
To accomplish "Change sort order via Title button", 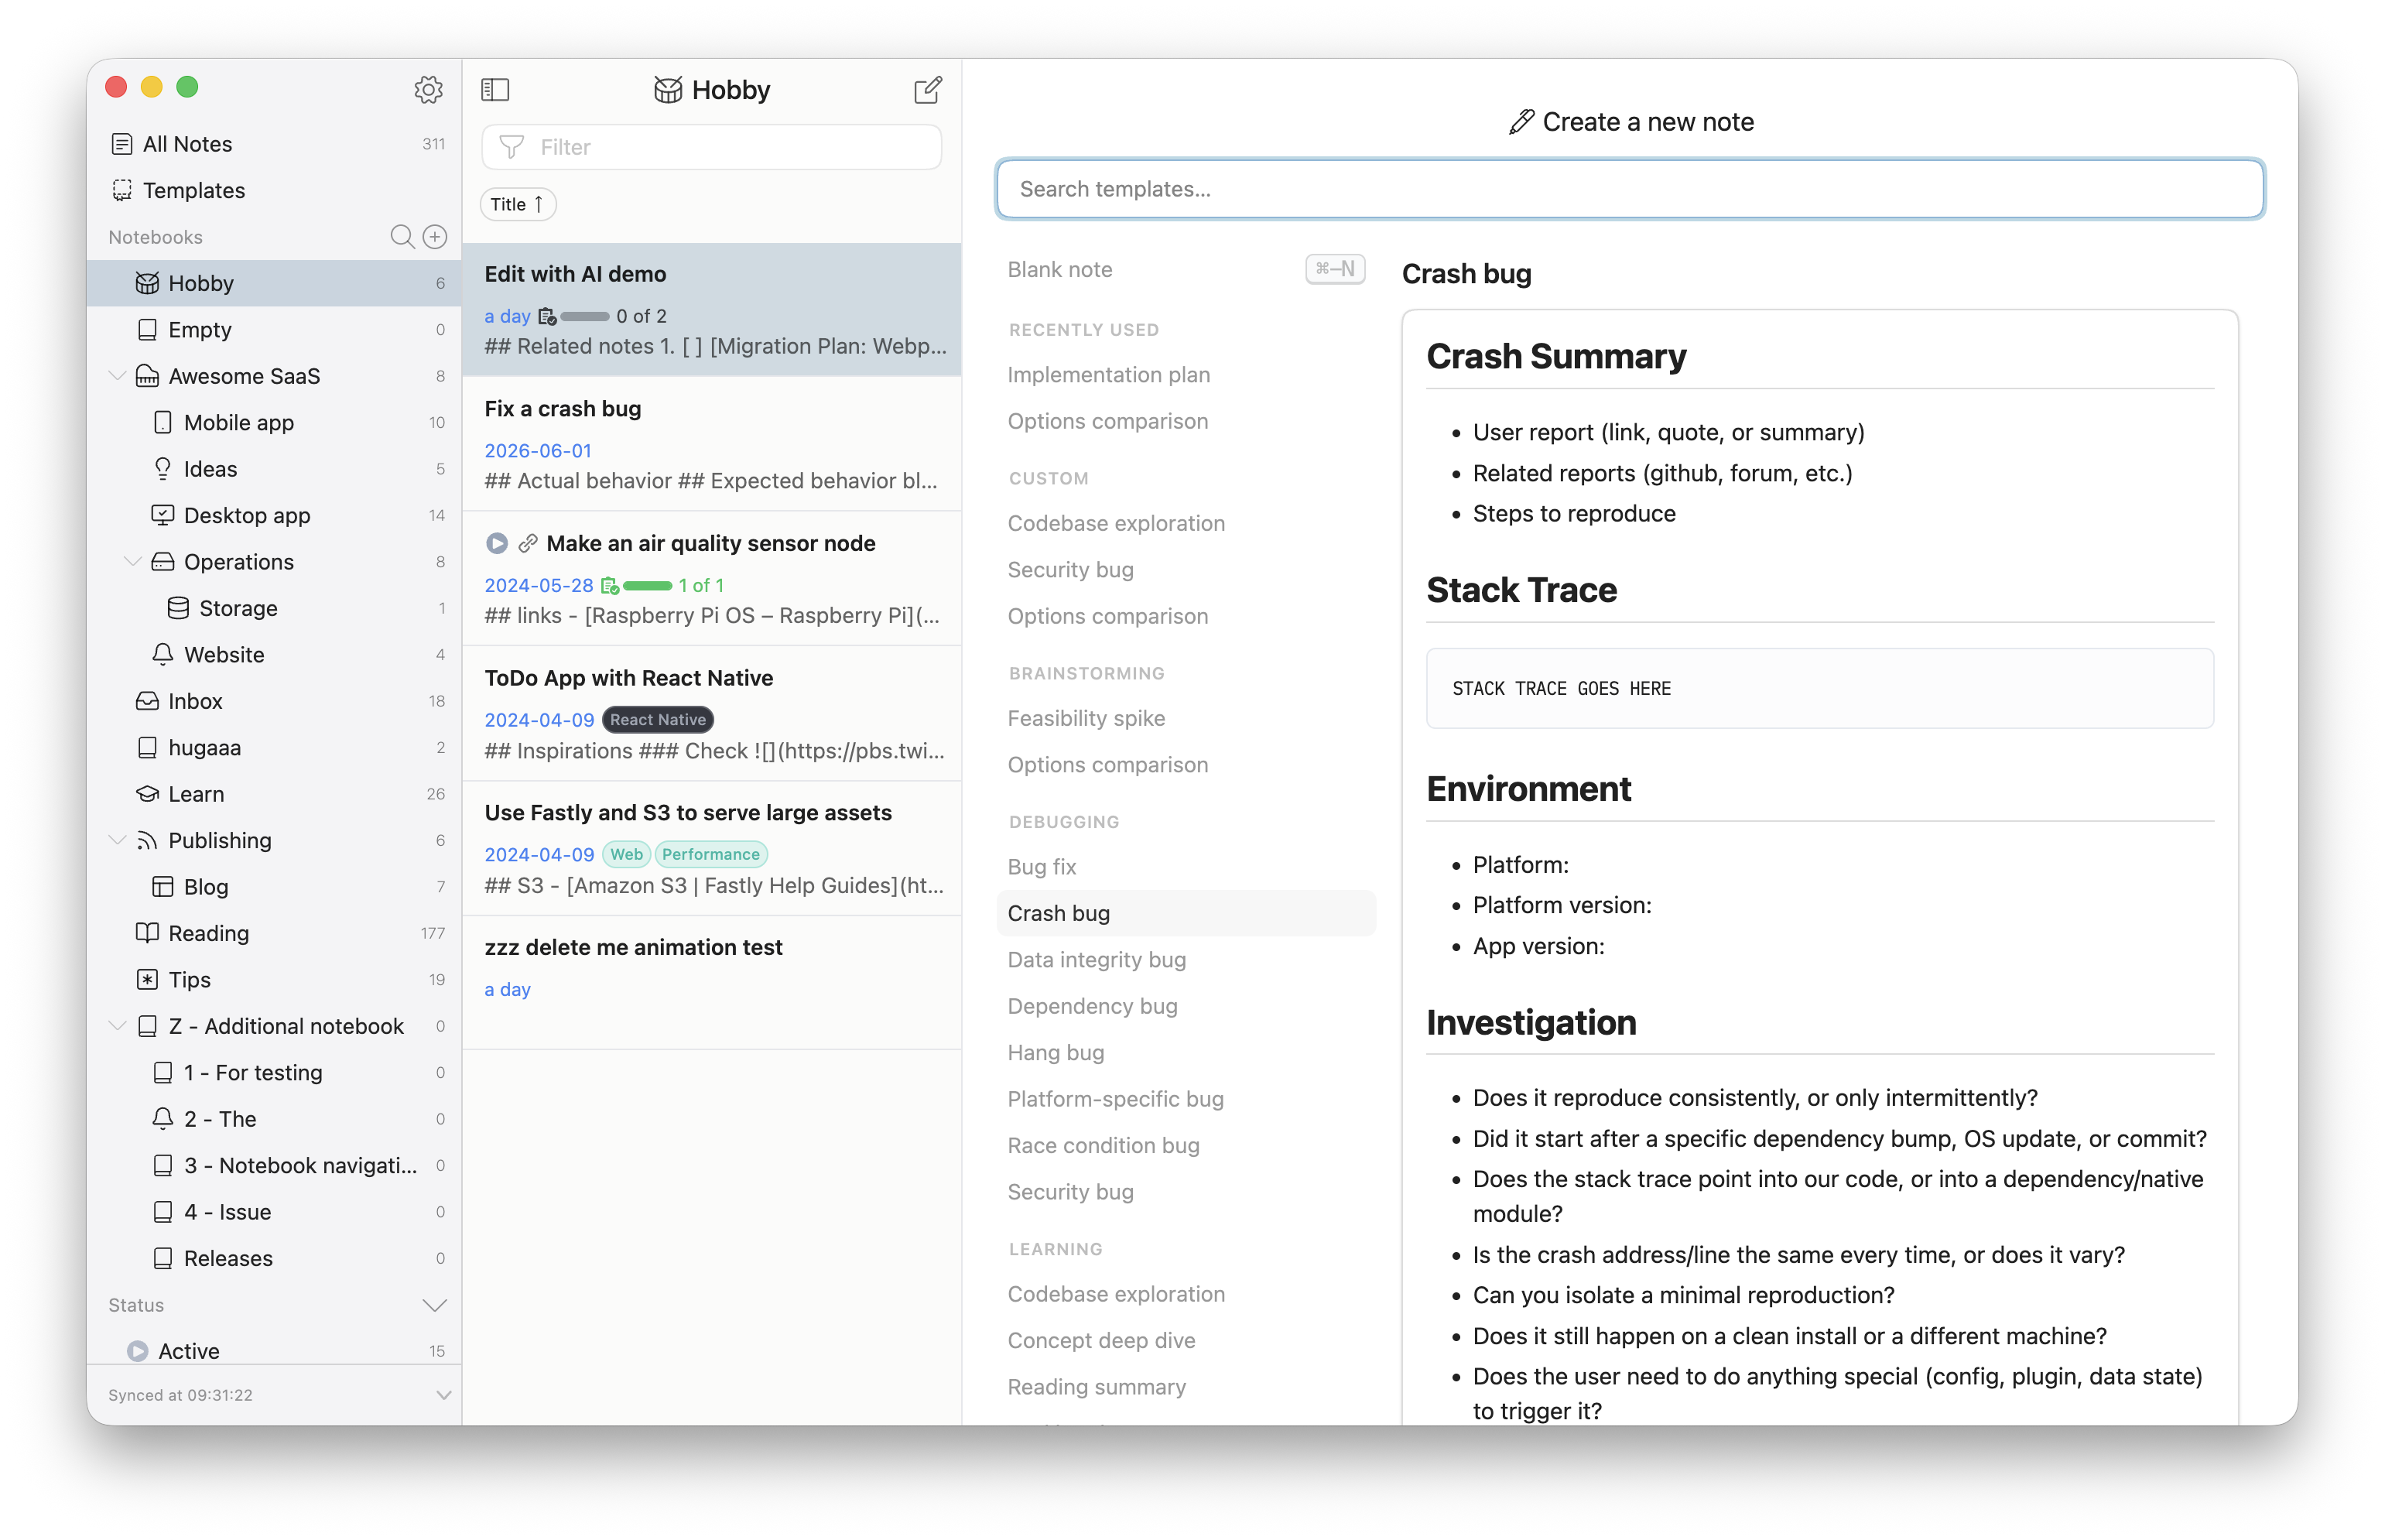I will click(518, 204).
